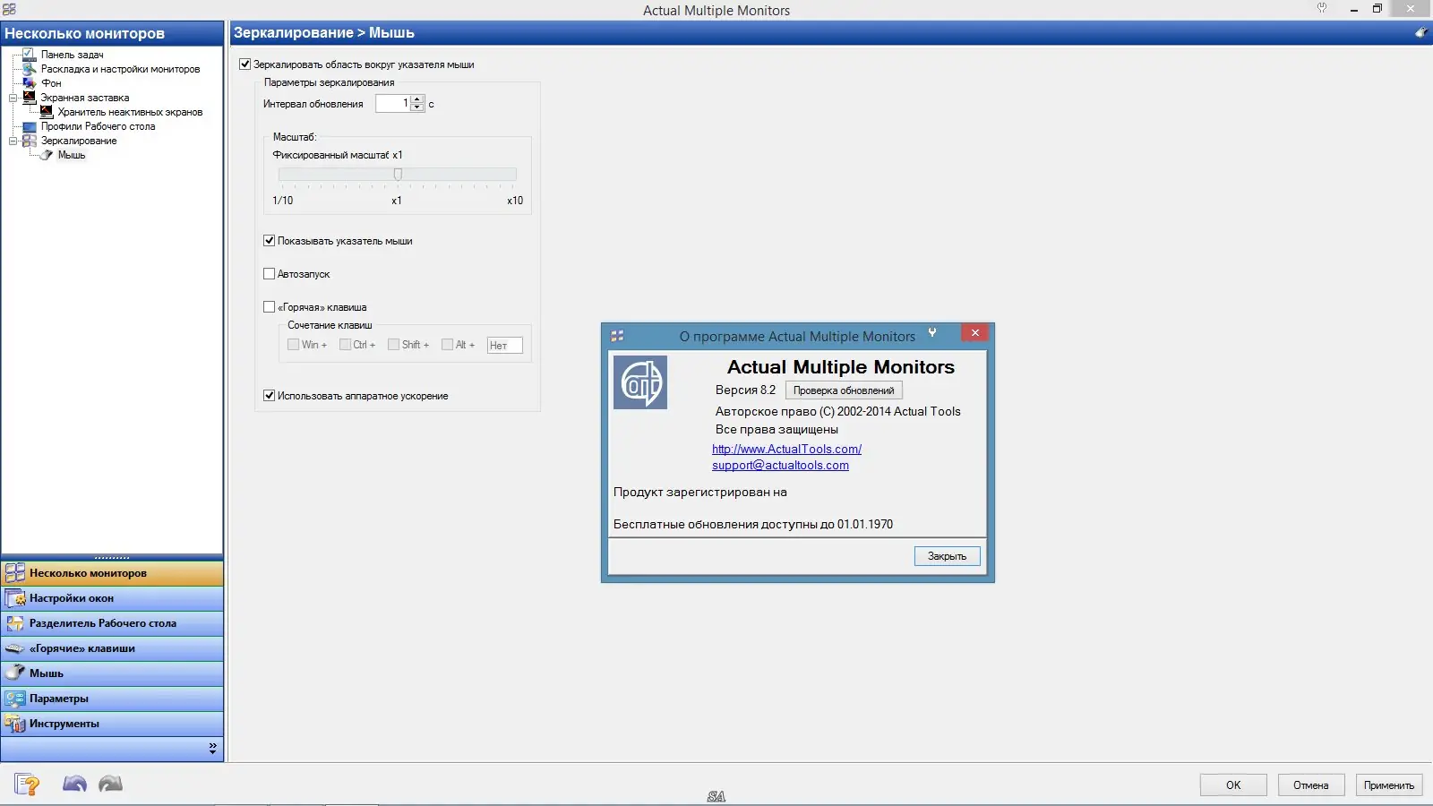Tick the Win + modifier checkbox

pyautogui.click(x=293, y=345)
